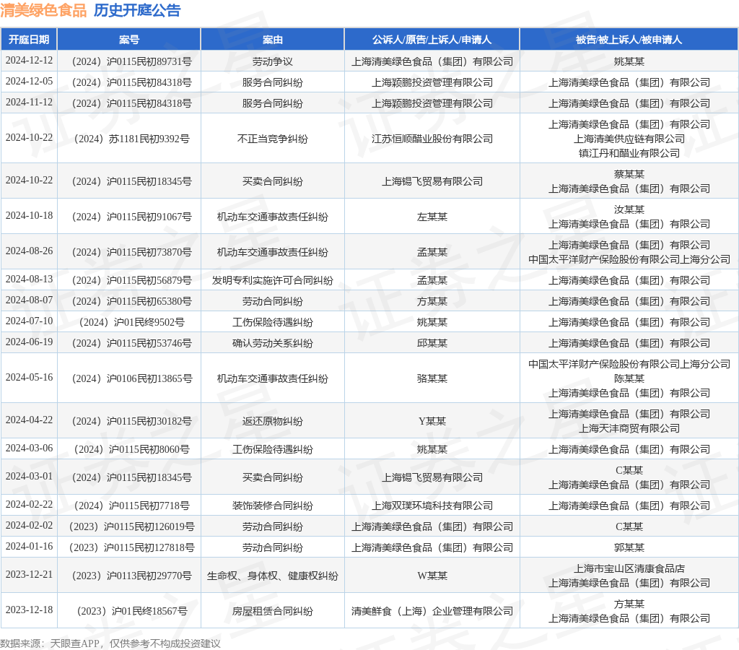Click the 2023-12-18 hearing date cell

click(29, 610)
